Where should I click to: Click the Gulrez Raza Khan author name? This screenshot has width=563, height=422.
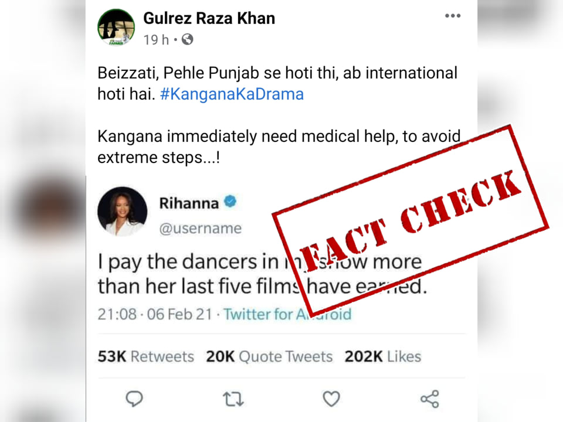tap(209, 18)
